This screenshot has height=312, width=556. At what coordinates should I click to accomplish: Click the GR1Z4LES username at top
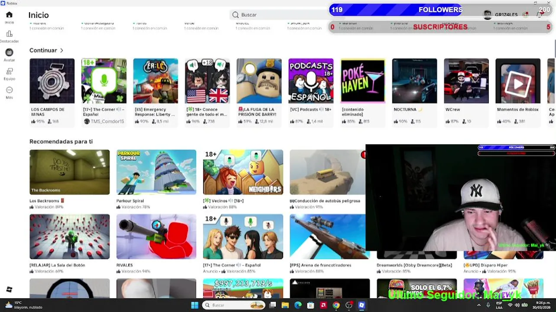[506, 15]
